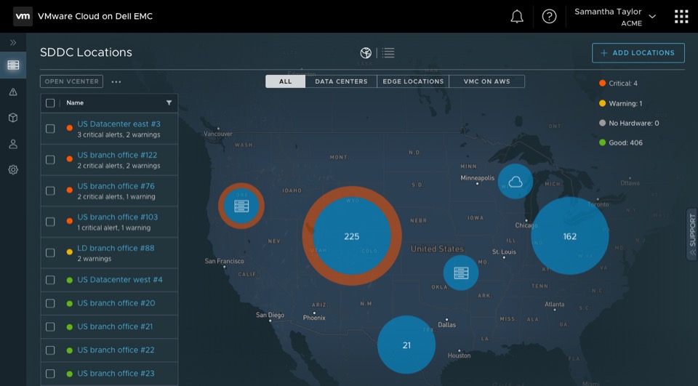Open US branch office #23 link
Image resolution: width=698 pixels, height=386 pixels.
click(x=116, y=374)
